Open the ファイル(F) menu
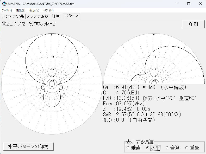 [7, 10]
